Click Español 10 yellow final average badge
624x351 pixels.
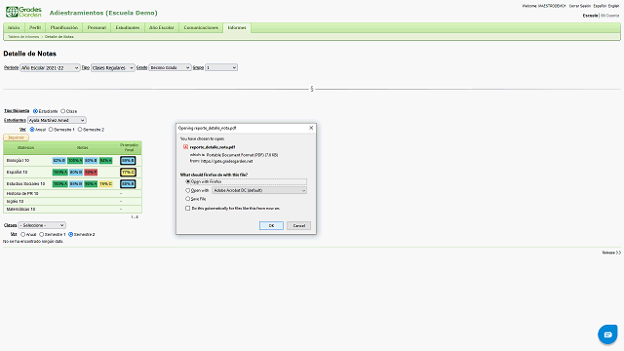click(128, 173)
